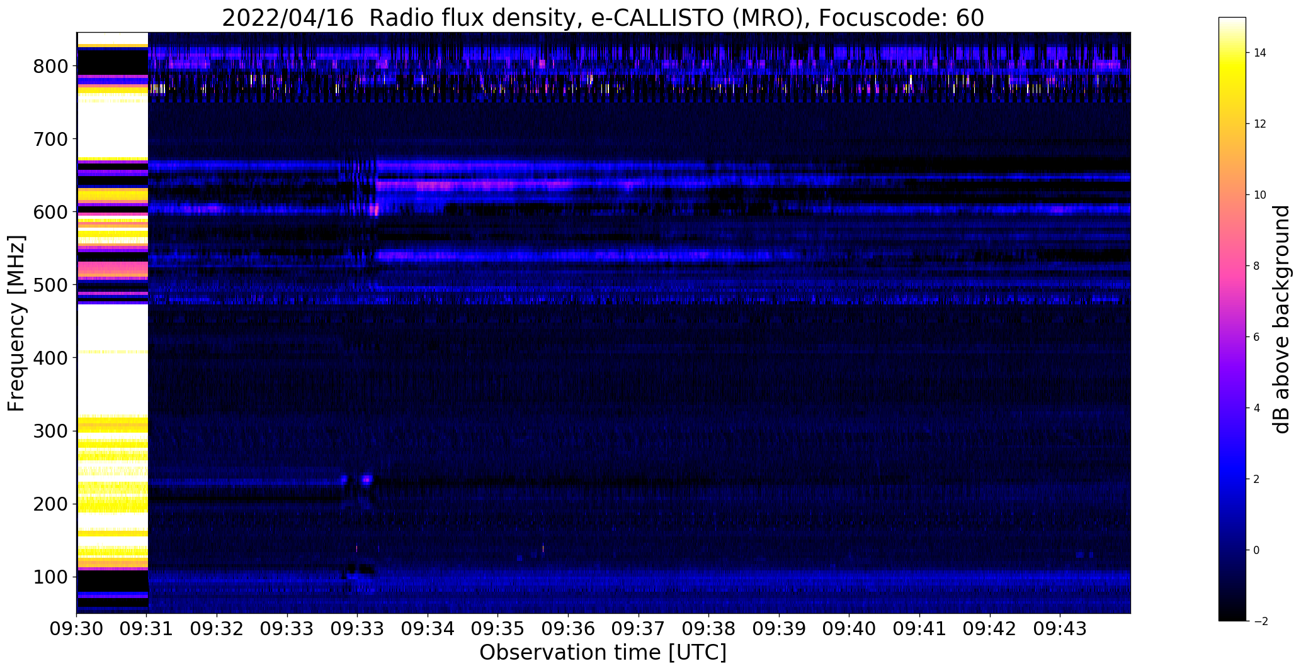Click the vertical dB colorbar gradient
1301x671 pixels.
pos(1232,319)
